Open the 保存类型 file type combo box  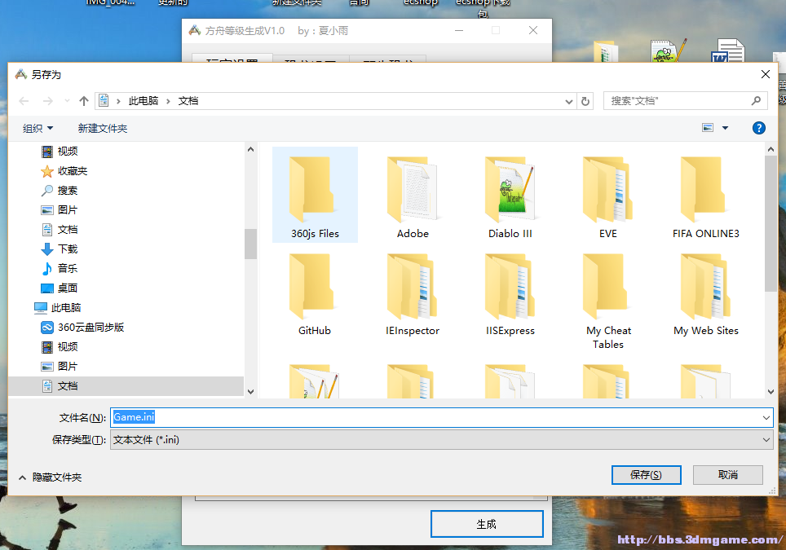click(442, 440)
